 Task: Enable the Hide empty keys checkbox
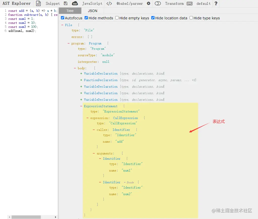(117, 18)
